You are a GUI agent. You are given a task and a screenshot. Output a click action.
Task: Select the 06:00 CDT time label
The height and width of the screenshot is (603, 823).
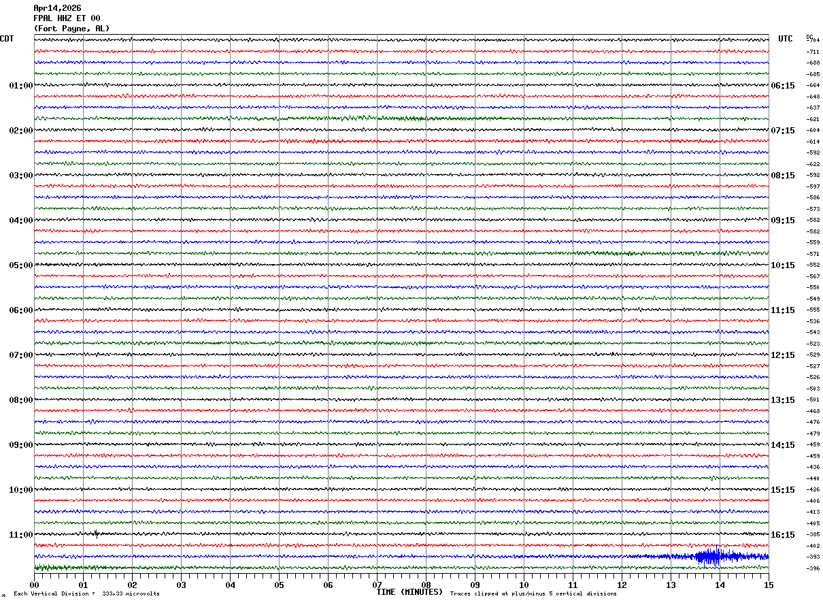tap(20, 310)
